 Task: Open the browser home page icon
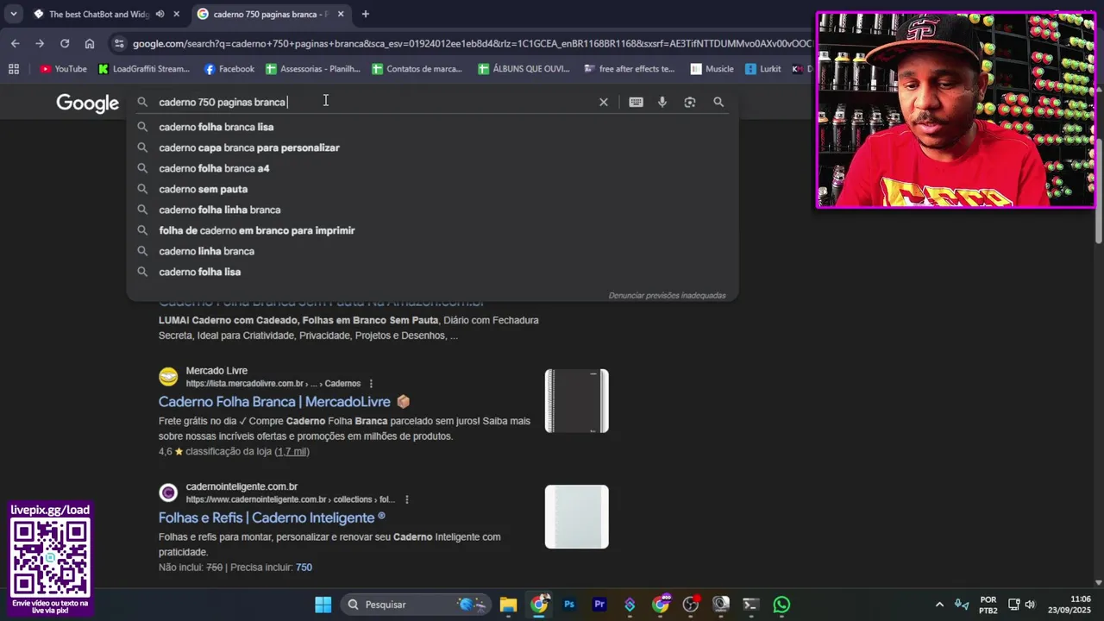tap(90, 43)
